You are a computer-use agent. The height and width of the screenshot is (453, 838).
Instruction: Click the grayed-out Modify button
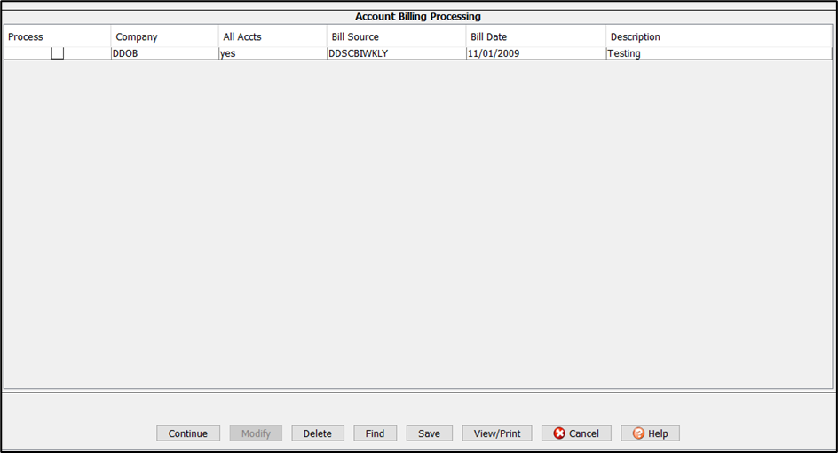[x=256, y=433]
